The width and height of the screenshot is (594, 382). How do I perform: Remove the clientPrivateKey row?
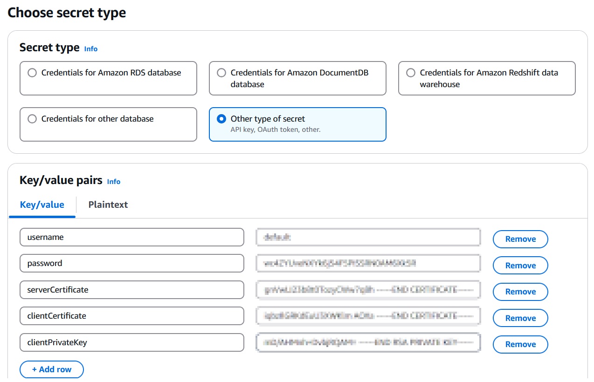pyautogui.click(x=520, y=344)
